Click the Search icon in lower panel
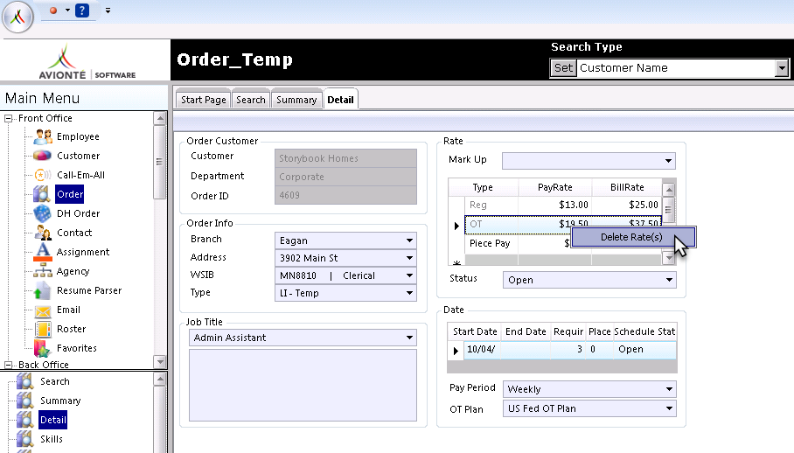 coord(24,381)
